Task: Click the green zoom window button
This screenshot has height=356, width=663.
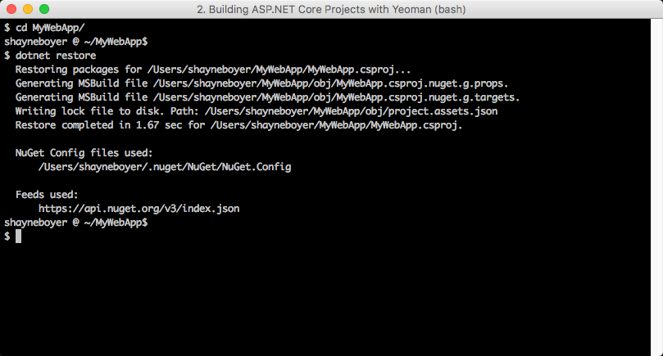Action: click(x=44, y=9)
